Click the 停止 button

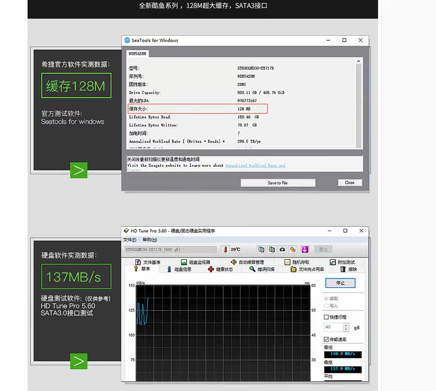point(340,283)
